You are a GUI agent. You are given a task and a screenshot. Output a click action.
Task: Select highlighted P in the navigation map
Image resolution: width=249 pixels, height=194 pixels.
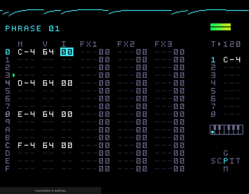pyautogui.click(x=225, y=161)
